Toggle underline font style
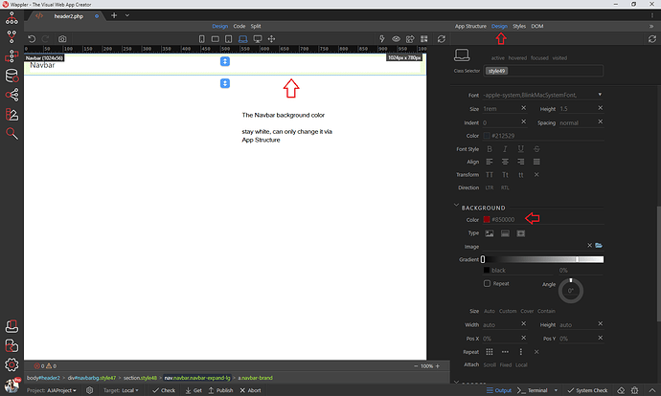This screenshot has height=396, width=661. point(520,149)
